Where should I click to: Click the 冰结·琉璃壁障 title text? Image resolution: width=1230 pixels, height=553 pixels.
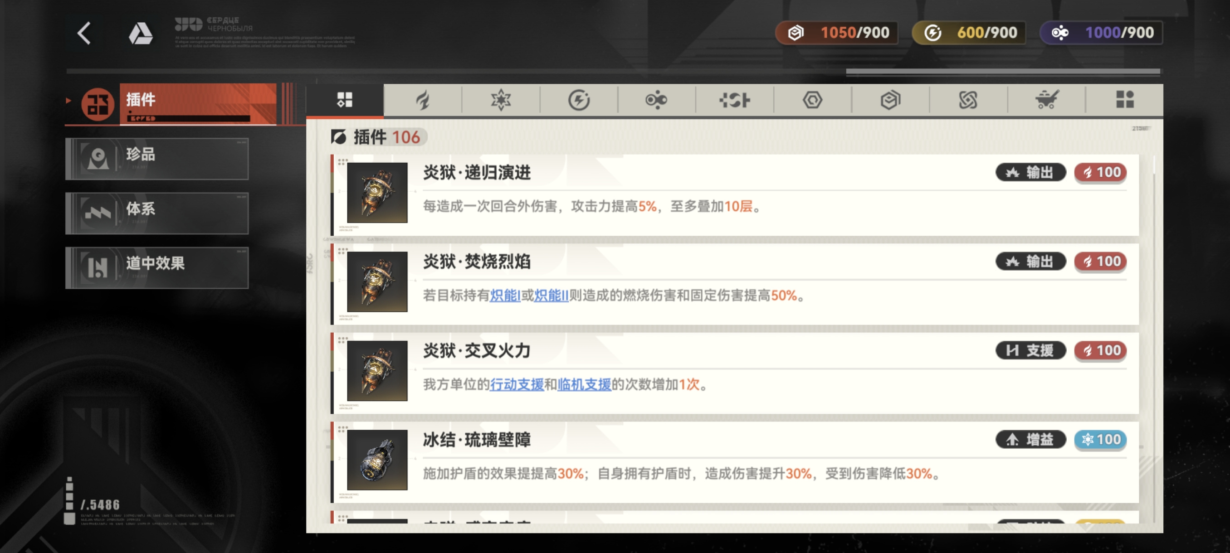click(x=477, y=440)
